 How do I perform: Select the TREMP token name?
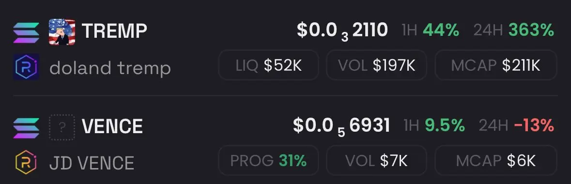[x=114, y=31]
